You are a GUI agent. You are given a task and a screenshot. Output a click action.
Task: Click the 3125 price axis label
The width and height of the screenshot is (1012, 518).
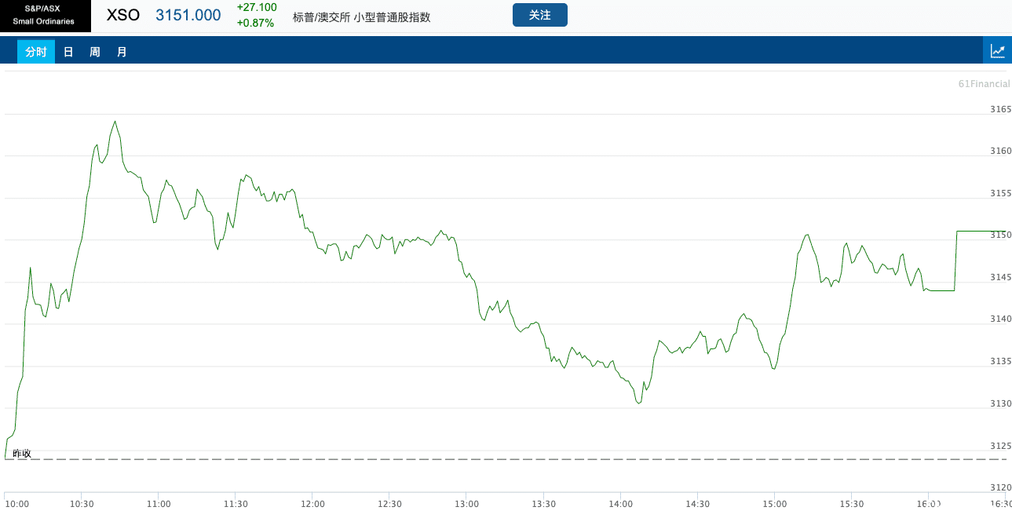point(1000,446)
